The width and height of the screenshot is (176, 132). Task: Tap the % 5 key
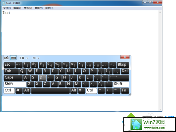click(58, 65)
